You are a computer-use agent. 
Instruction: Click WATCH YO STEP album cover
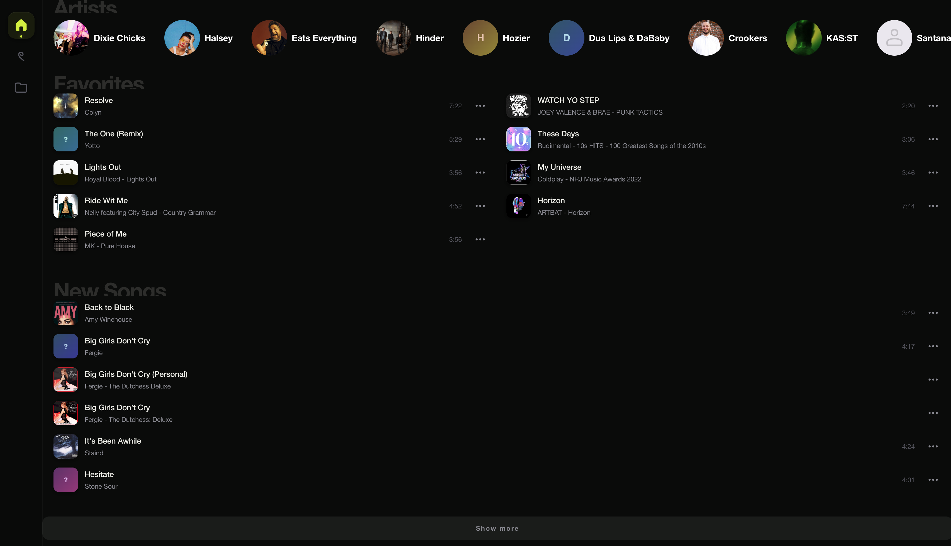click(x=519, y=106)
